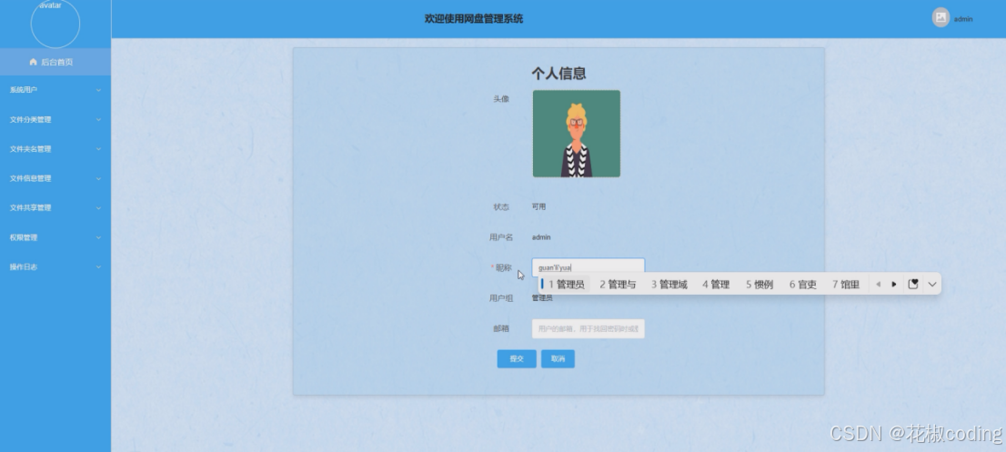
Task: Submit form with 提交 button
Action: pyautogui.click(x=517, y=359)
